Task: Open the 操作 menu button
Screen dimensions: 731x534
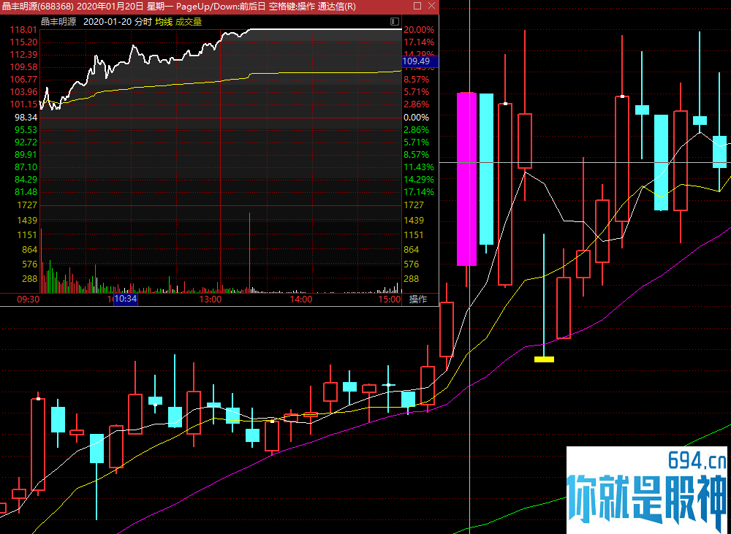Action: pyautogui.click(x=418, y=300)
